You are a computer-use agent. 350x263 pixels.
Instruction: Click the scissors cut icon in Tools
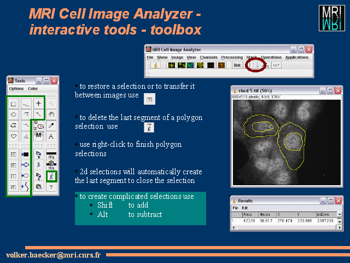39,165
